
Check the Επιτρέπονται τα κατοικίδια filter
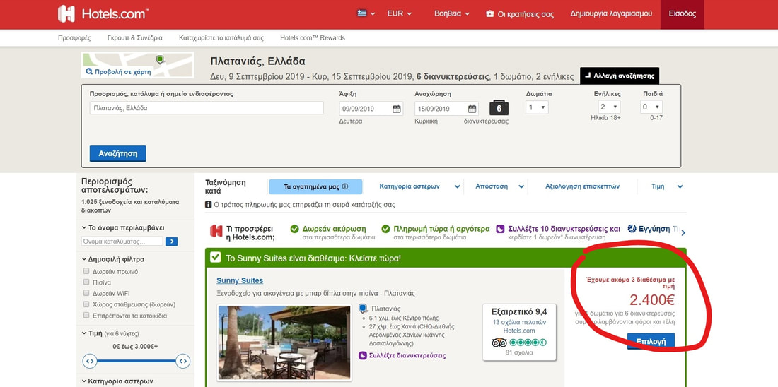pyautogui.click(x=86, y=316)
